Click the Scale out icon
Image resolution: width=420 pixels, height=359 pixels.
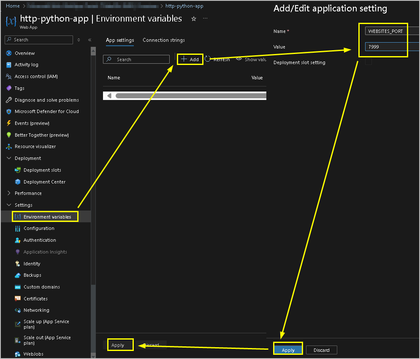(18, 340)
